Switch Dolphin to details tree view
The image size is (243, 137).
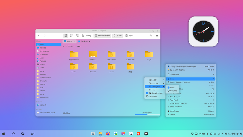point(77,36)
